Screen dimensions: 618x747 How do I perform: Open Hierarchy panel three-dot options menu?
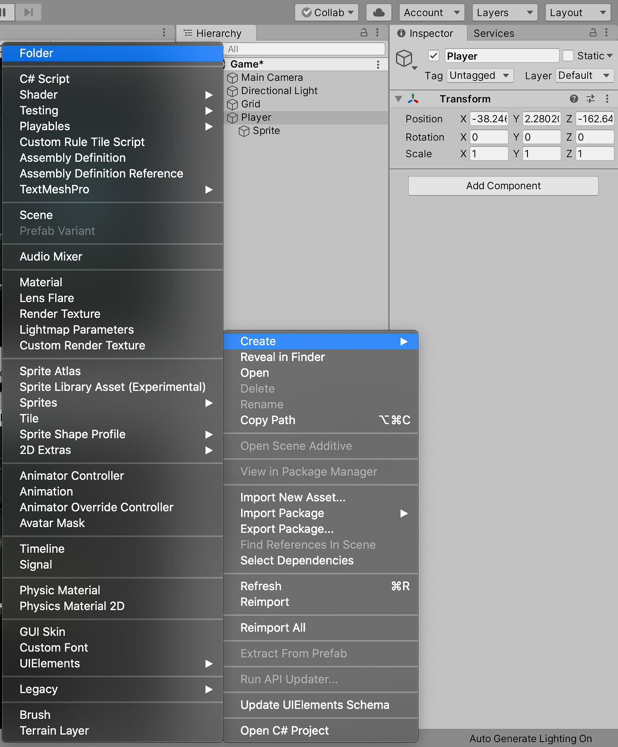tap(377, 32)
